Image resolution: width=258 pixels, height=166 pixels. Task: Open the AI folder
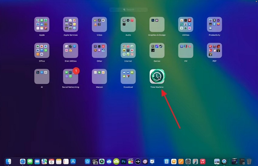click(x=42, y=76)
